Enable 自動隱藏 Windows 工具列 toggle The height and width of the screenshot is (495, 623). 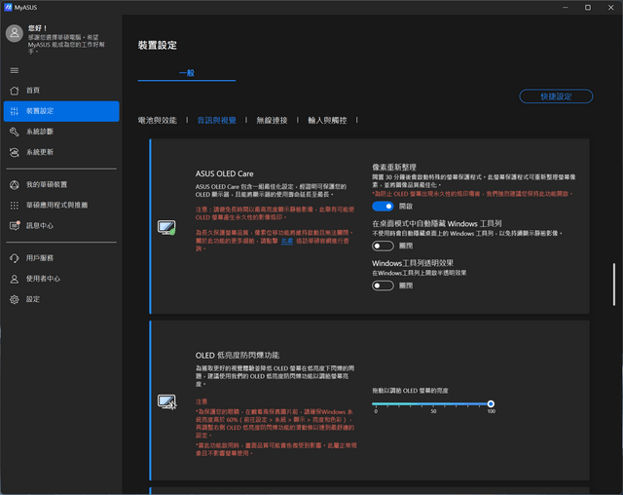[383, 246]
